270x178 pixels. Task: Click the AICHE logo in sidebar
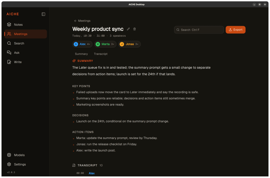coord(13,14)
